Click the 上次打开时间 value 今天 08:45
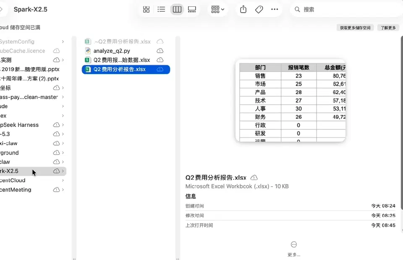The height and width of the screenshot is (260, 403). click(383, 225)
